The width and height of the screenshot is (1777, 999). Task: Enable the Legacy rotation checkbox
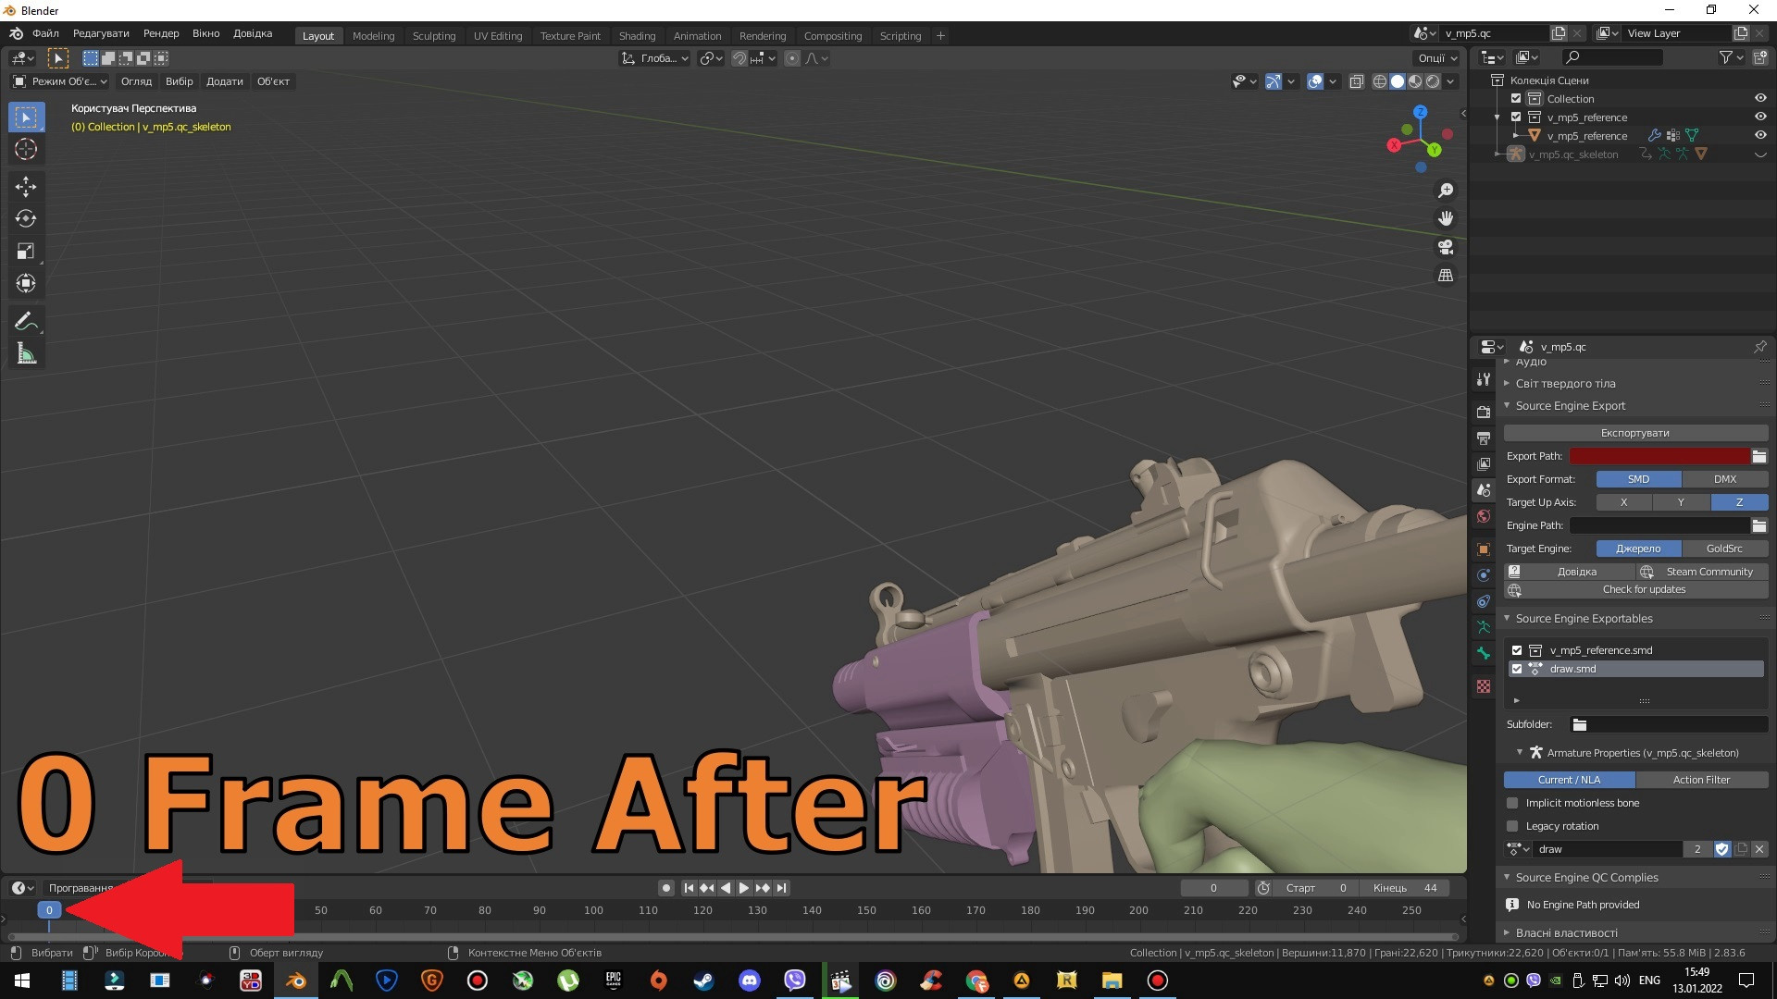[x=1511, y=826]
